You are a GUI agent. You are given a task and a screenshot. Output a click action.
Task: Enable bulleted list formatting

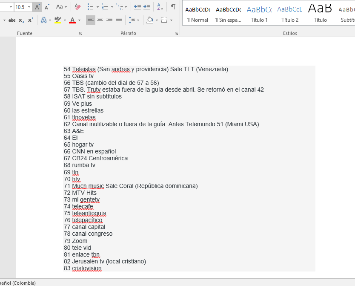[91, 6]
